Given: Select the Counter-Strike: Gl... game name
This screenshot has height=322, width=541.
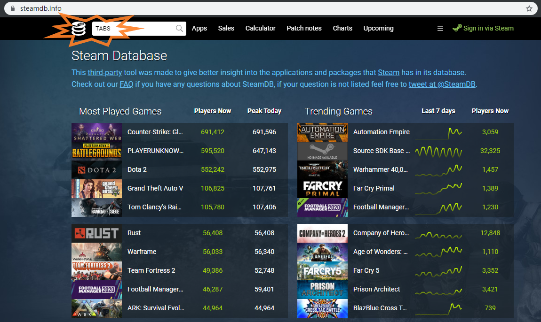Looking at the screenshot, I should click(x=155, y=132).
